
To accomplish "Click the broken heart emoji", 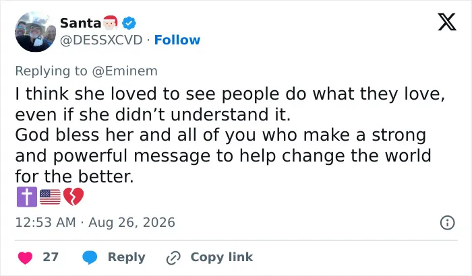I will click(x=73, y=197).
